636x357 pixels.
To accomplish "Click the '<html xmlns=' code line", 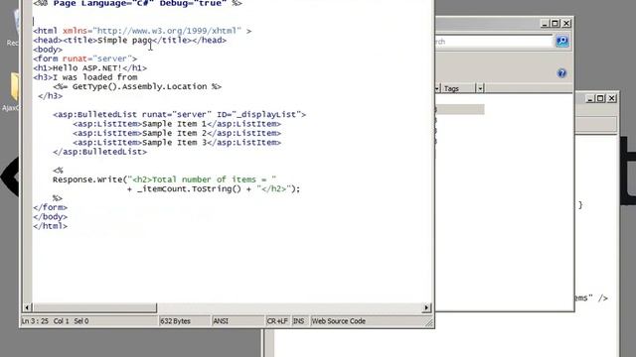I will (142, 31).
